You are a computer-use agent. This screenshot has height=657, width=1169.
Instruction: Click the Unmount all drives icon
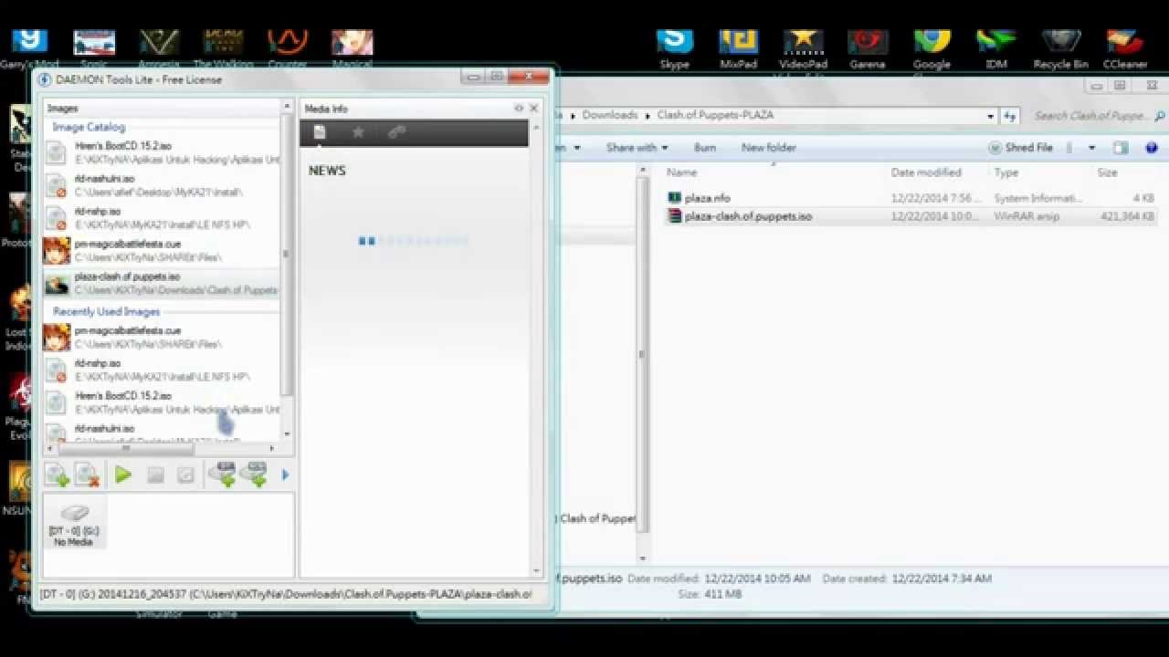[185, 474]
